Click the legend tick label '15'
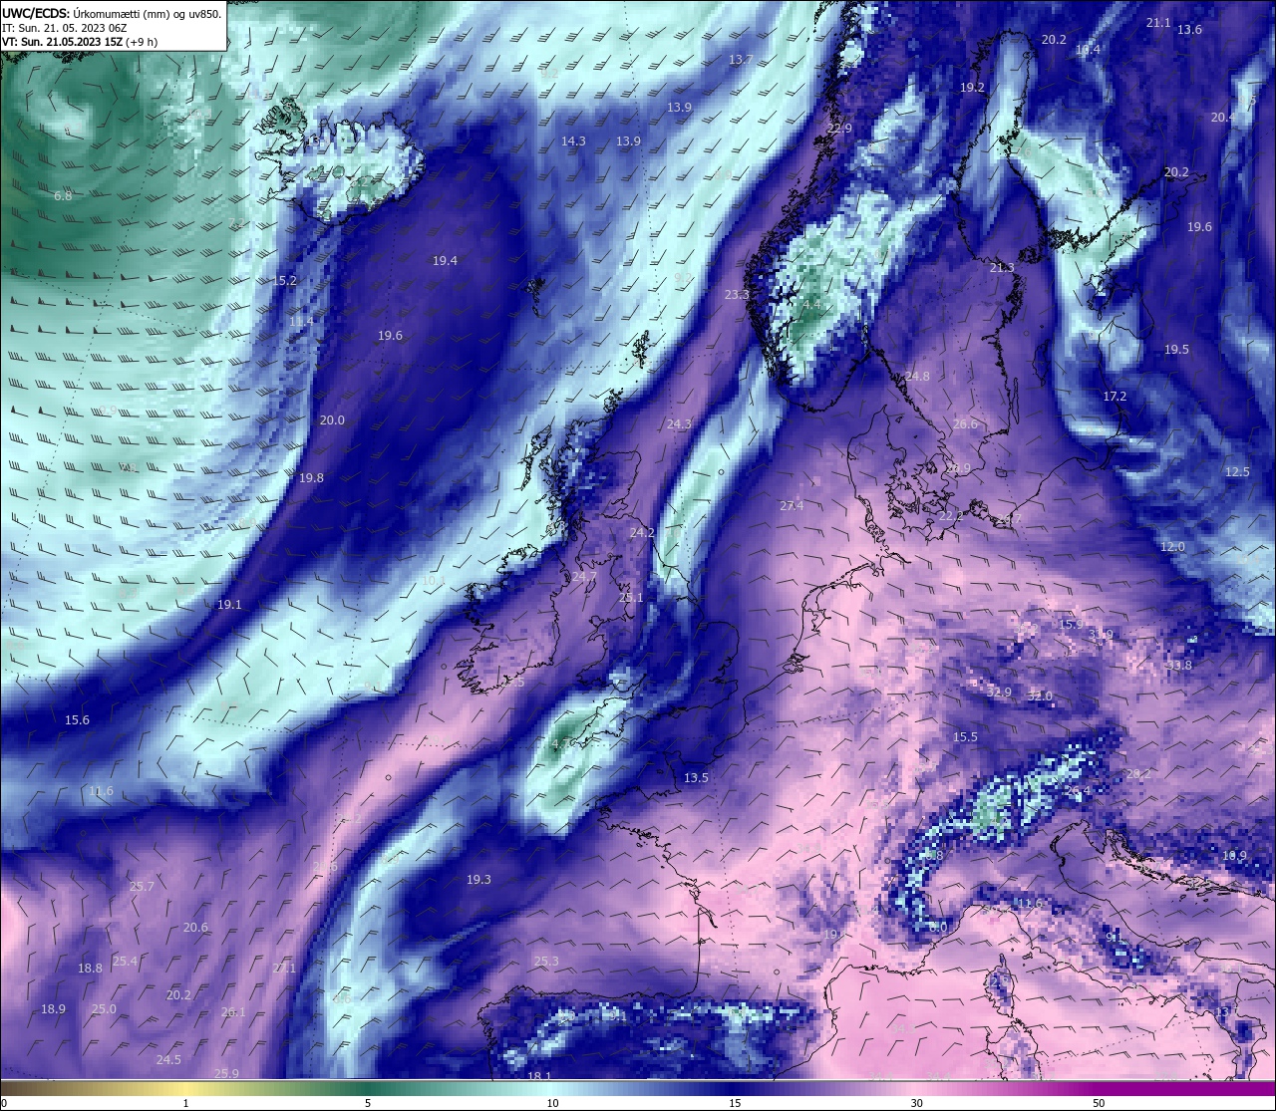Image resolution: width=1276 pixels, height=1111 pixels. point(734,1103)
